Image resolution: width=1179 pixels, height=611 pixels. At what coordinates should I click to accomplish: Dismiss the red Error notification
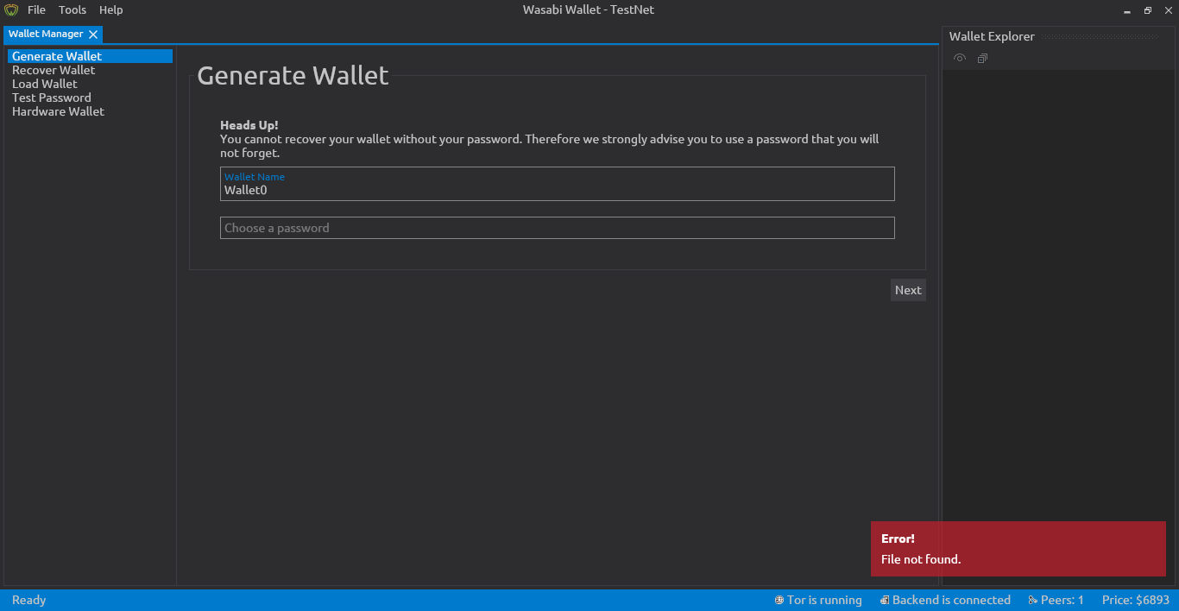click(1018, 549)
